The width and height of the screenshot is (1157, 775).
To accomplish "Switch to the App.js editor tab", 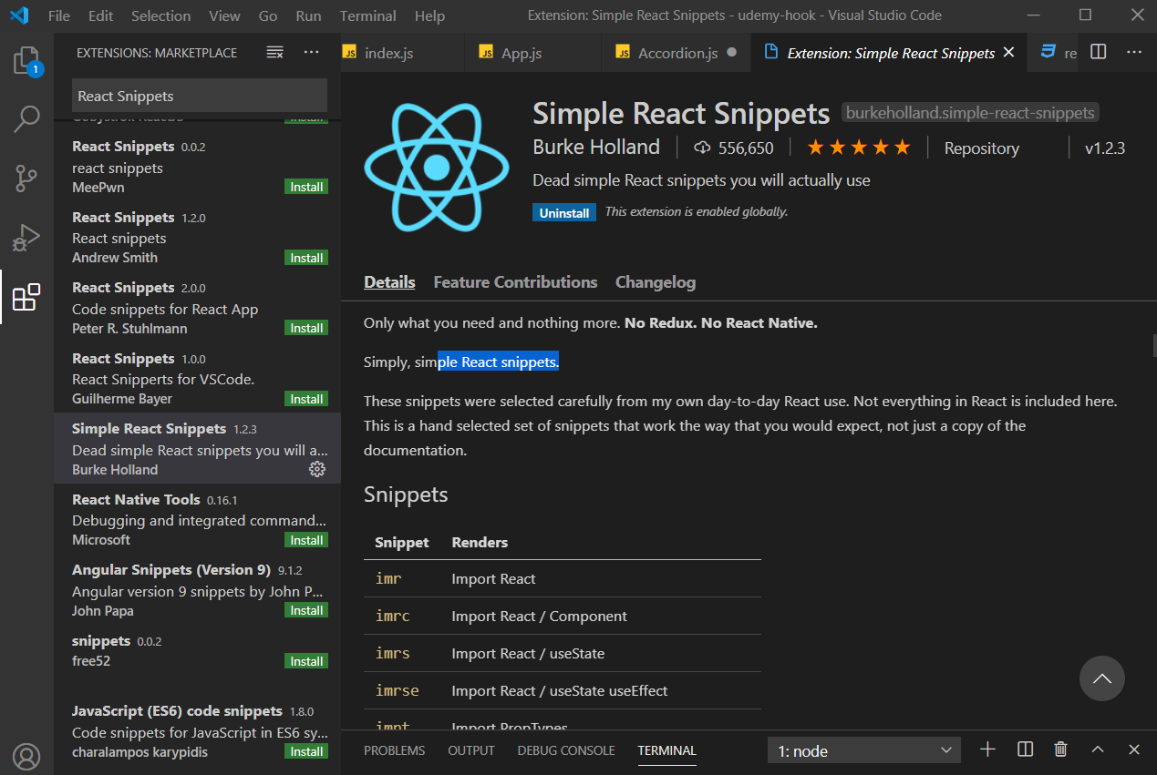I will pos(533,53).
